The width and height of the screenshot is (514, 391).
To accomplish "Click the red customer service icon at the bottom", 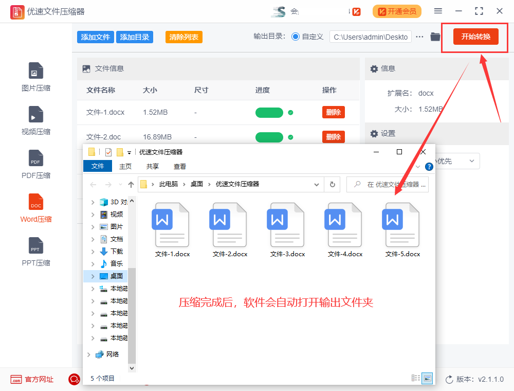I will pyautogui.click(x=74, y=380).
